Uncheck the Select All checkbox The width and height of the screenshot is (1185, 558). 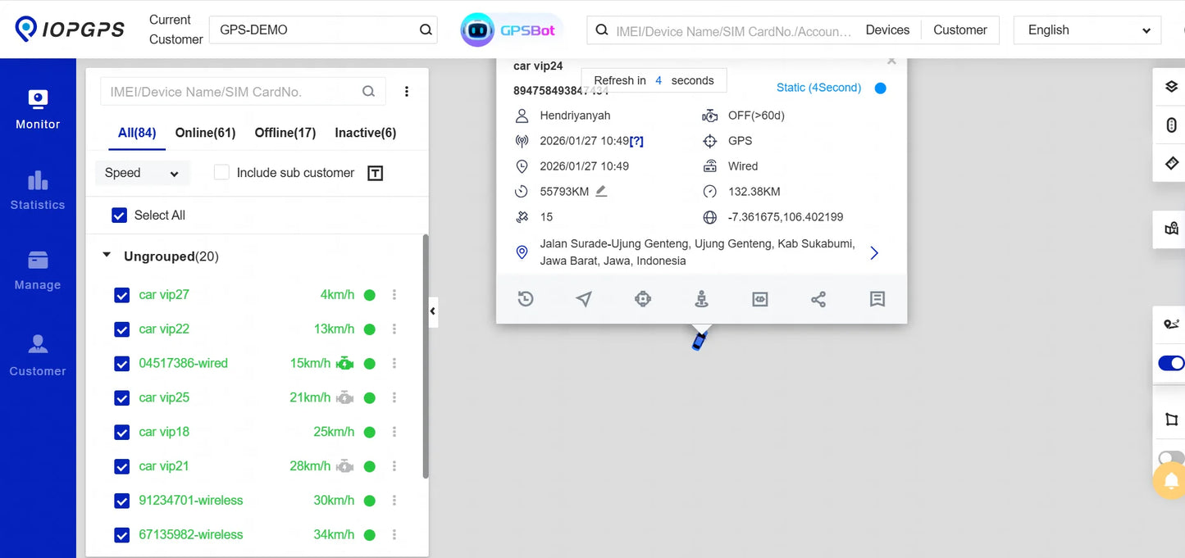pos(119,215)
